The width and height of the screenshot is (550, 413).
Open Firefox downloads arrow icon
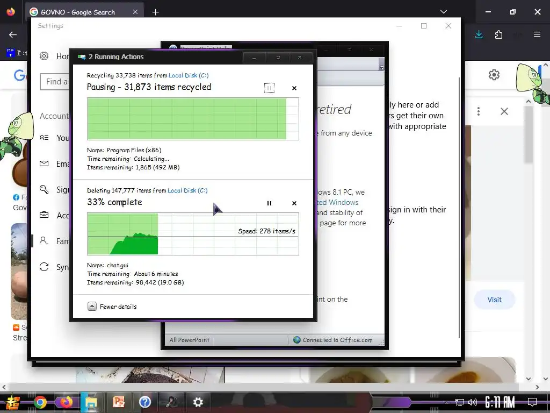479,34
